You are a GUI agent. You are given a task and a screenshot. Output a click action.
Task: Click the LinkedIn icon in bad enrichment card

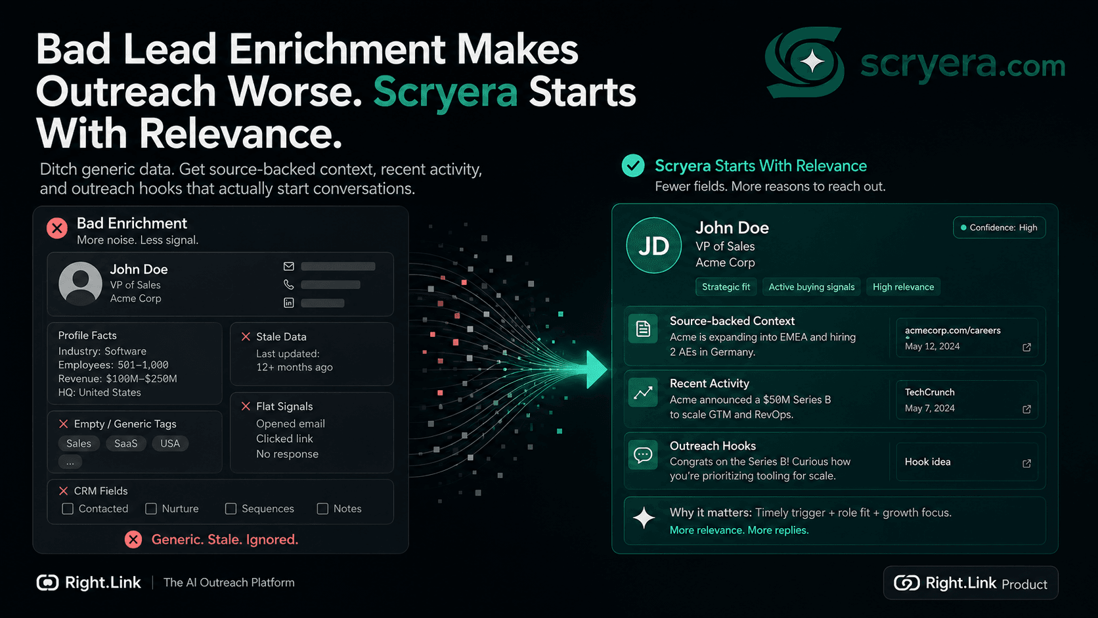(x=288, y=303)
